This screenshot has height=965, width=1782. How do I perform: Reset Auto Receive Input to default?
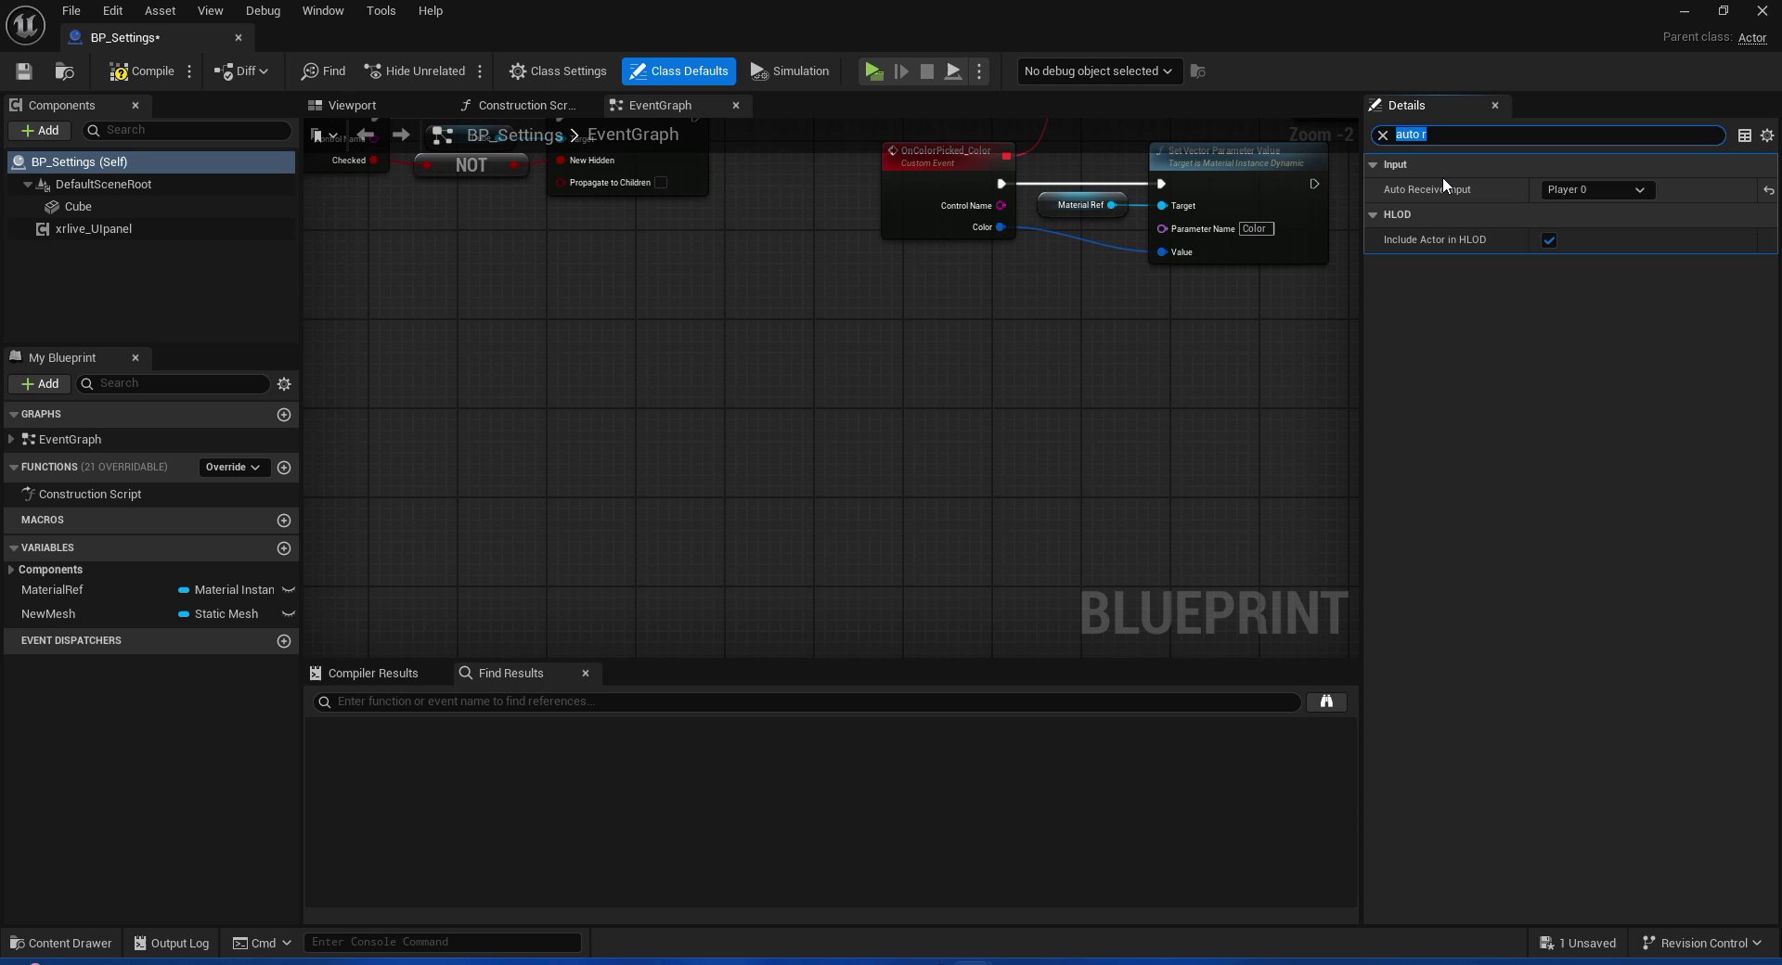[x=1769, y=190]
